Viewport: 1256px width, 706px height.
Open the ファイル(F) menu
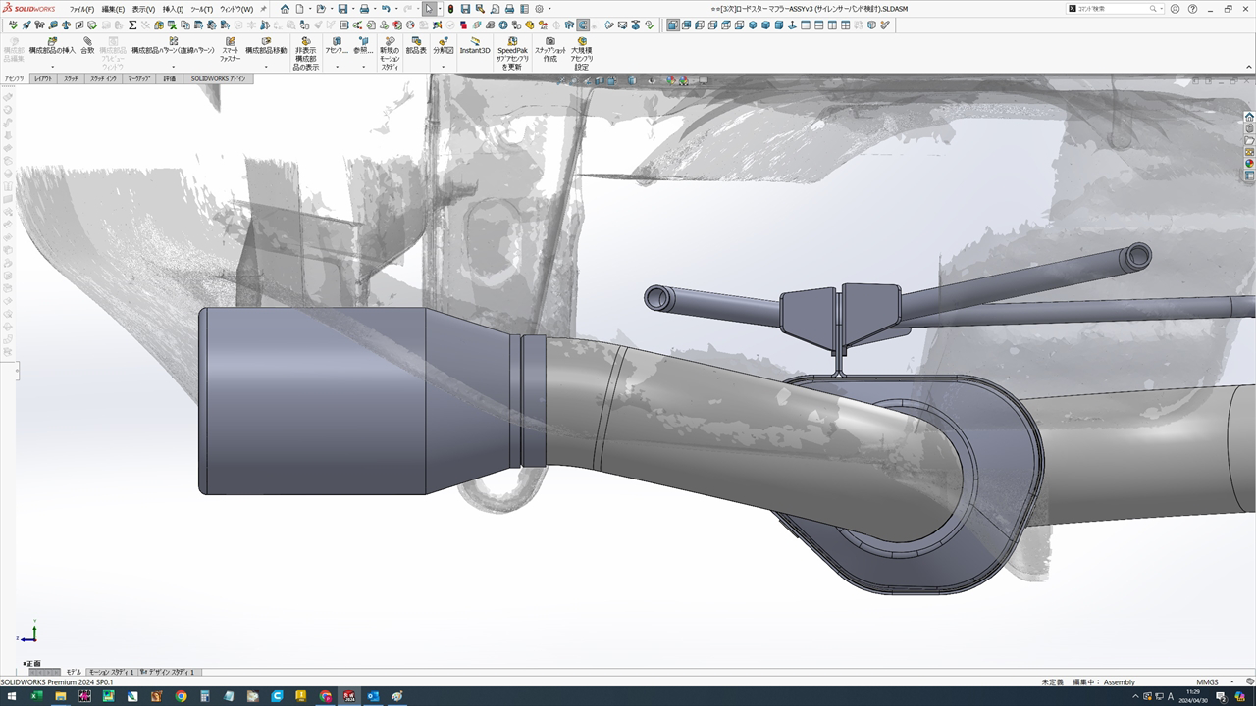tap(81, 9)
